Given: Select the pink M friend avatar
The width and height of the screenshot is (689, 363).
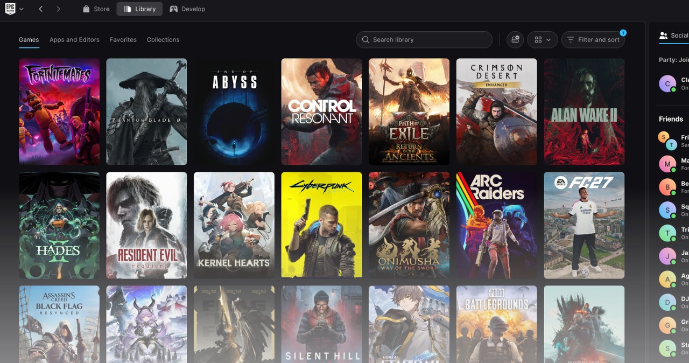Looking at the screenshot, I should coord(668,164).
